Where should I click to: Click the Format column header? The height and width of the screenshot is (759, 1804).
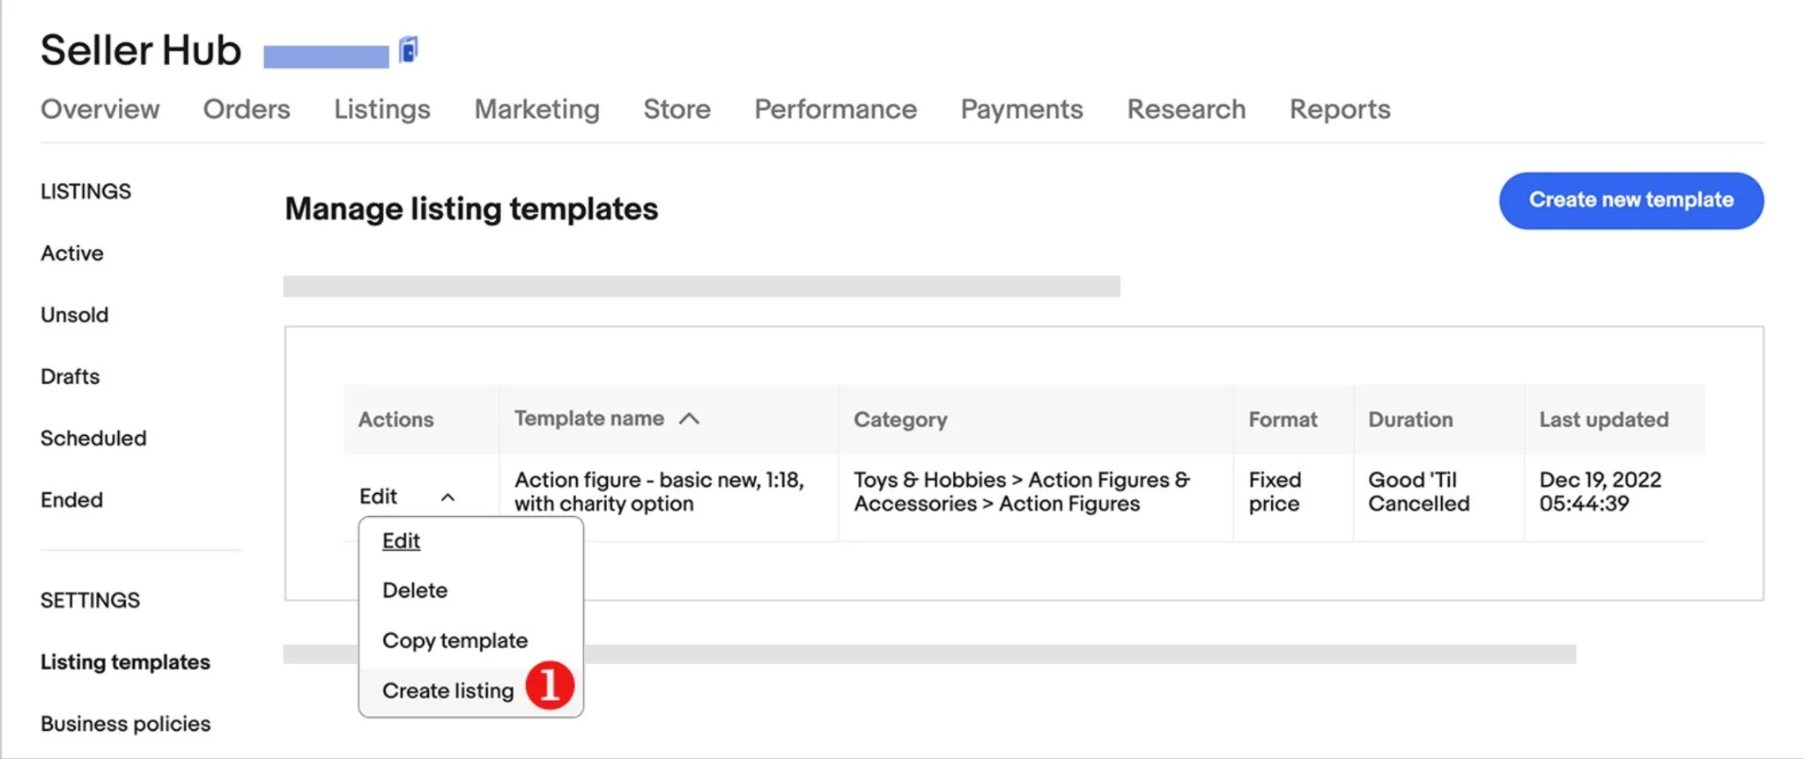tap(1283, 420)
